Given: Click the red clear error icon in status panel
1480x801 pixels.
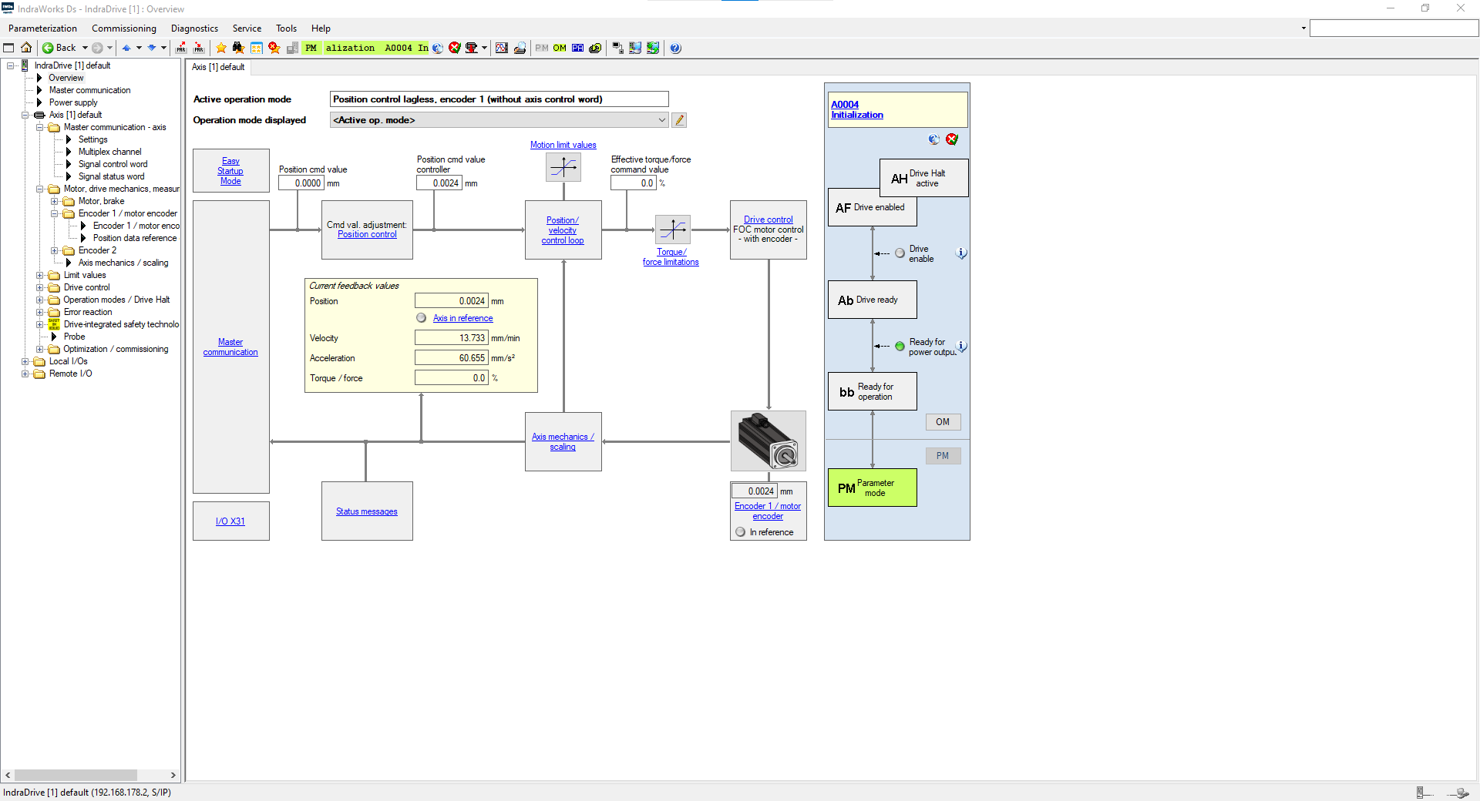Looking at the screenshot, I should [952, 139].
